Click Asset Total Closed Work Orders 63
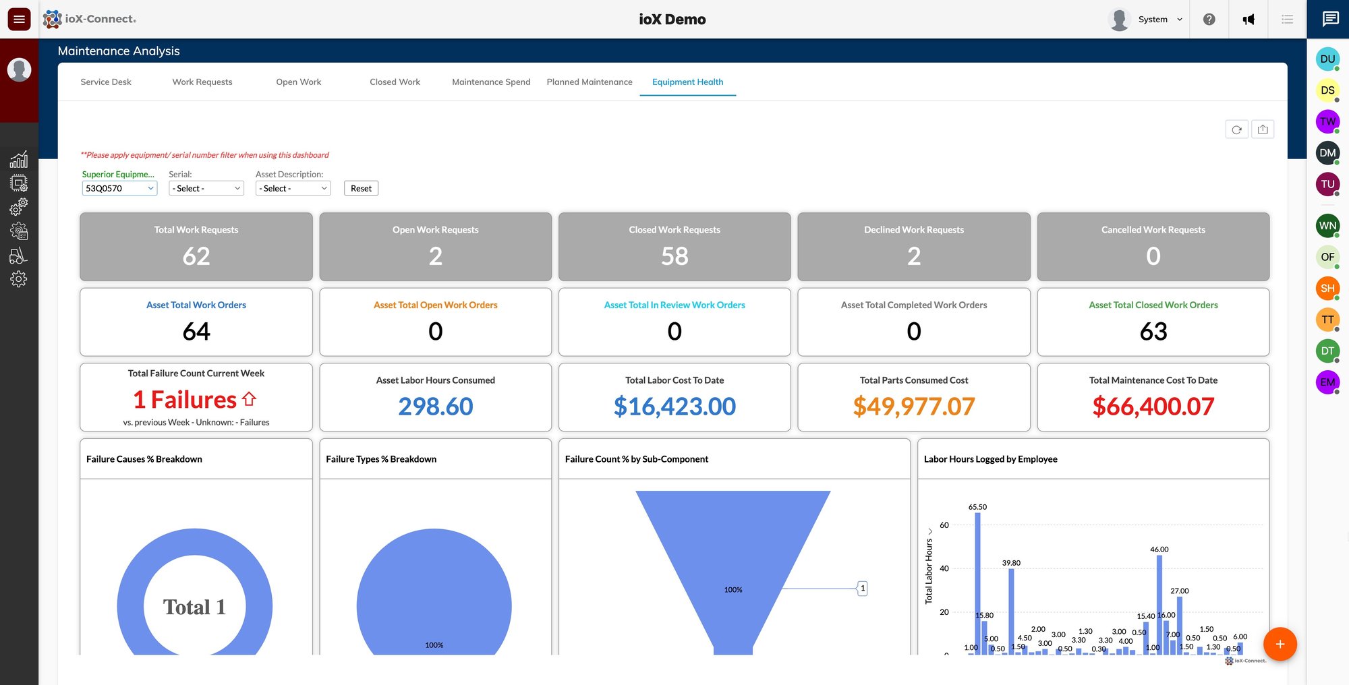This screenshot has height=685, width=1349. click(x=1153, y=331)
